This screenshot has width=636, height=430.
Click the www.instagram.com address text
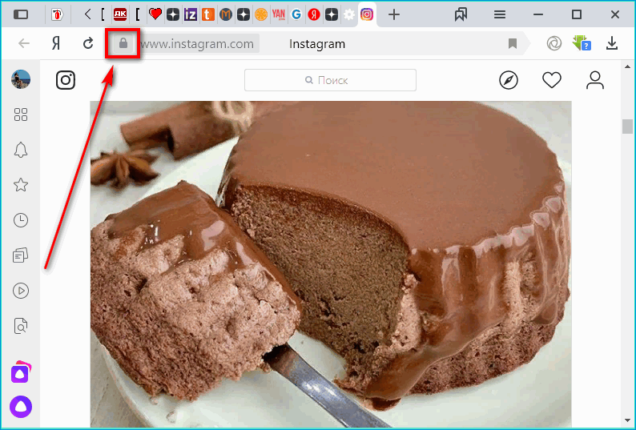point(197,44)
